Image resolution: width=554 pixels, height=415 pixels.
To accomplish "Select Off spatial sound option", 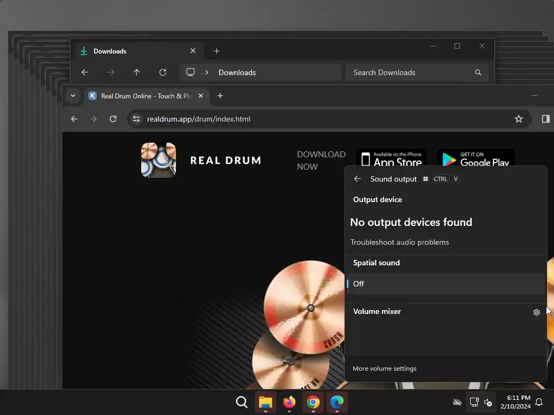I will point(446,284).
